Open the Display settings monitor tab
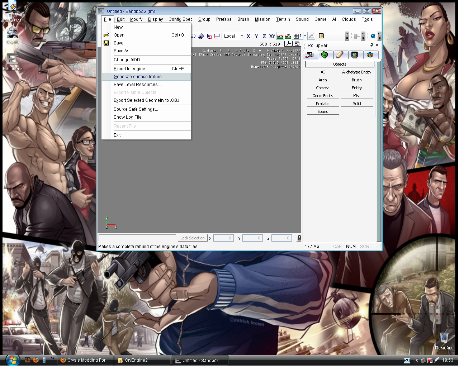The image size is (459, 367). [355, 55]
